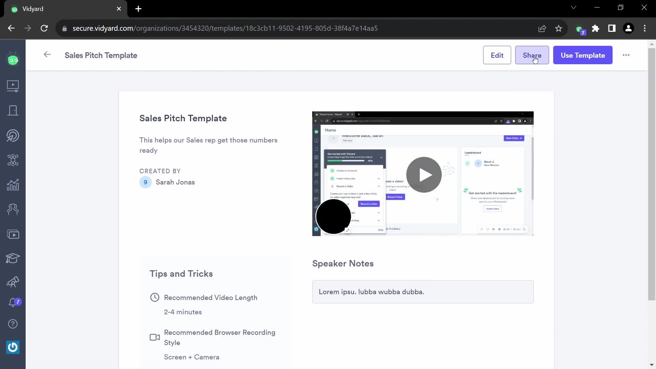Click the Share button

(x=532, y=55)
